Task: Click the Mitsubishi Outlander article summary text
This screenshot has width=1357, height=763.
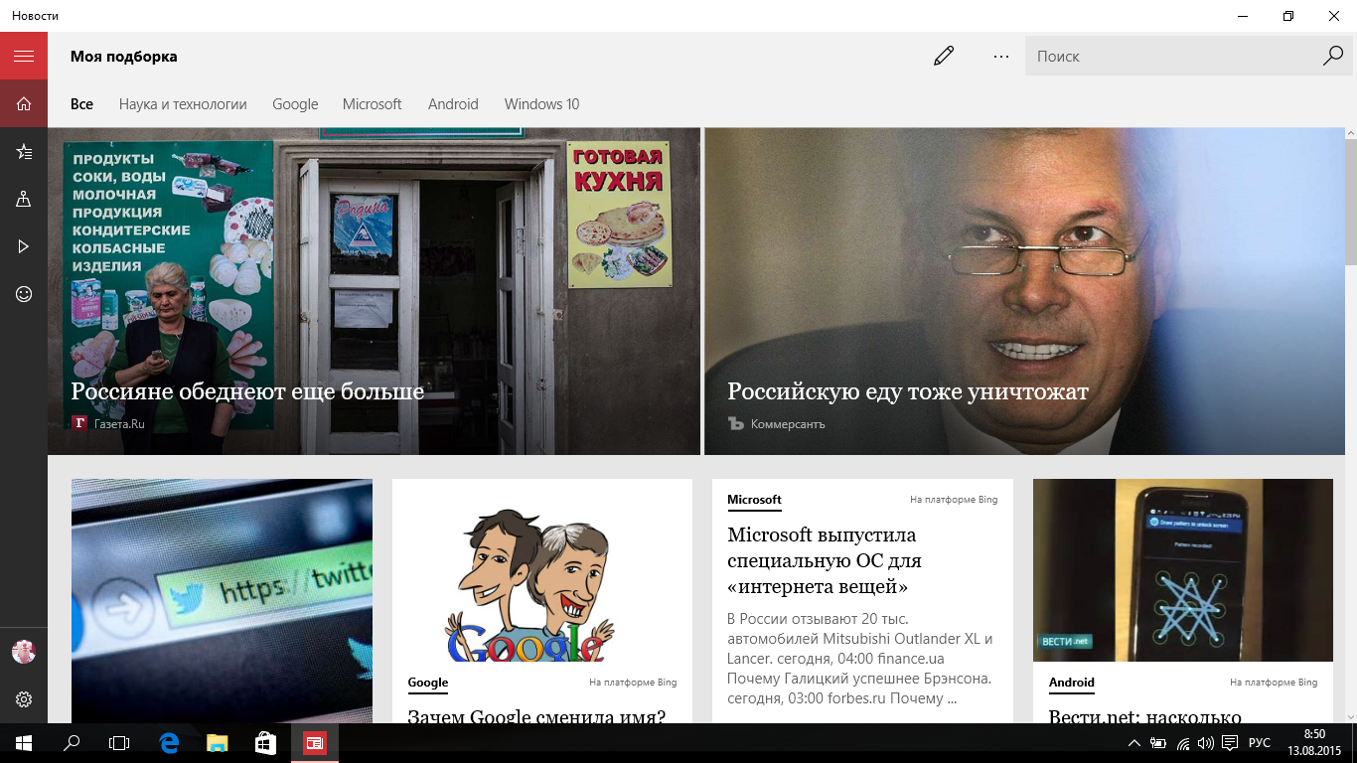Action: pyautogui.click(x=860, y=658)
